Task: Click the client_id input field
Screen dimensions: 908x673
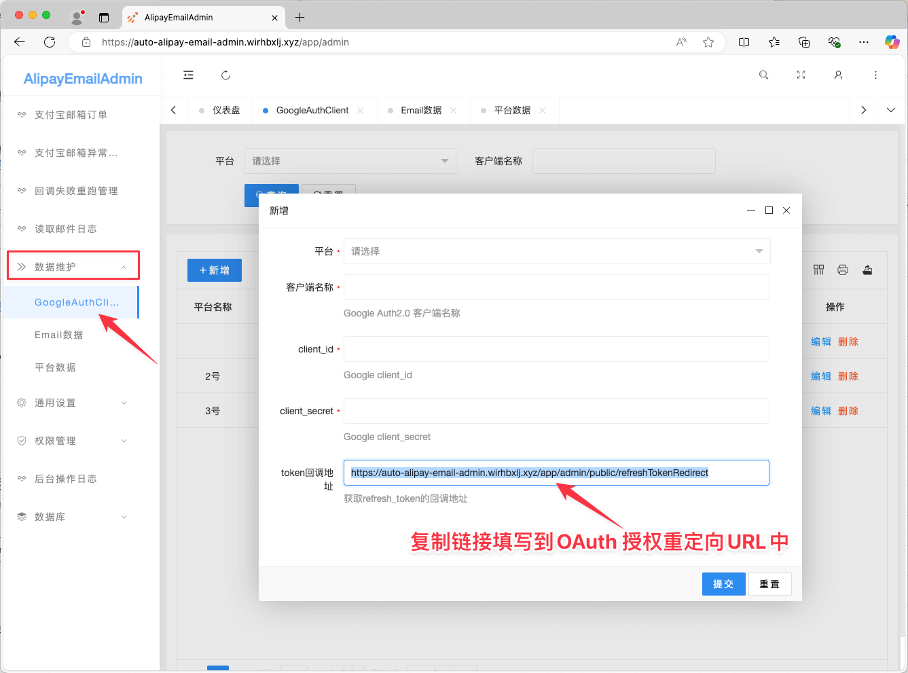Action: pos(556,349)
